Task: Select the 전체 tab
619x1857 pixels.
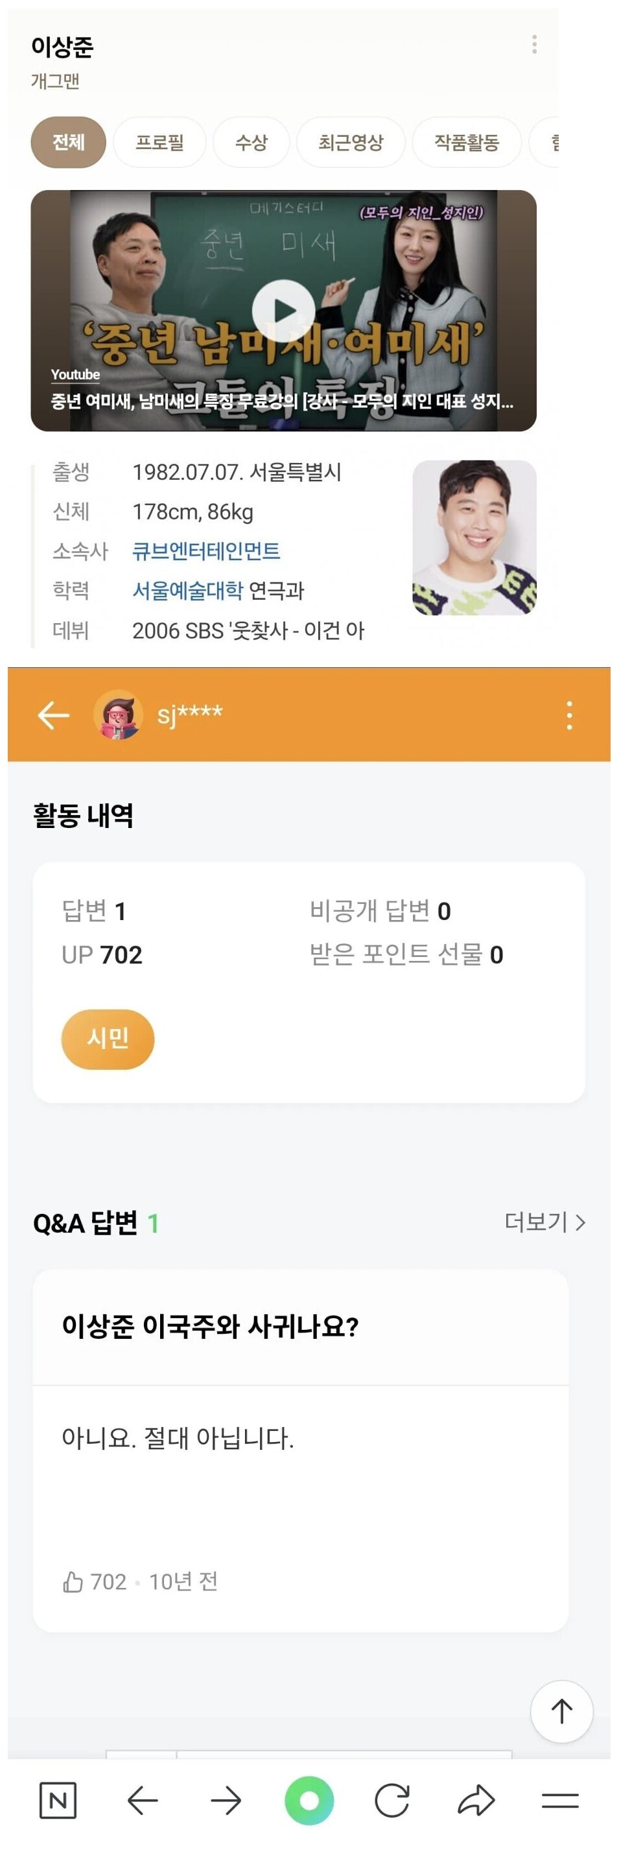Action: tap(69, 142)
